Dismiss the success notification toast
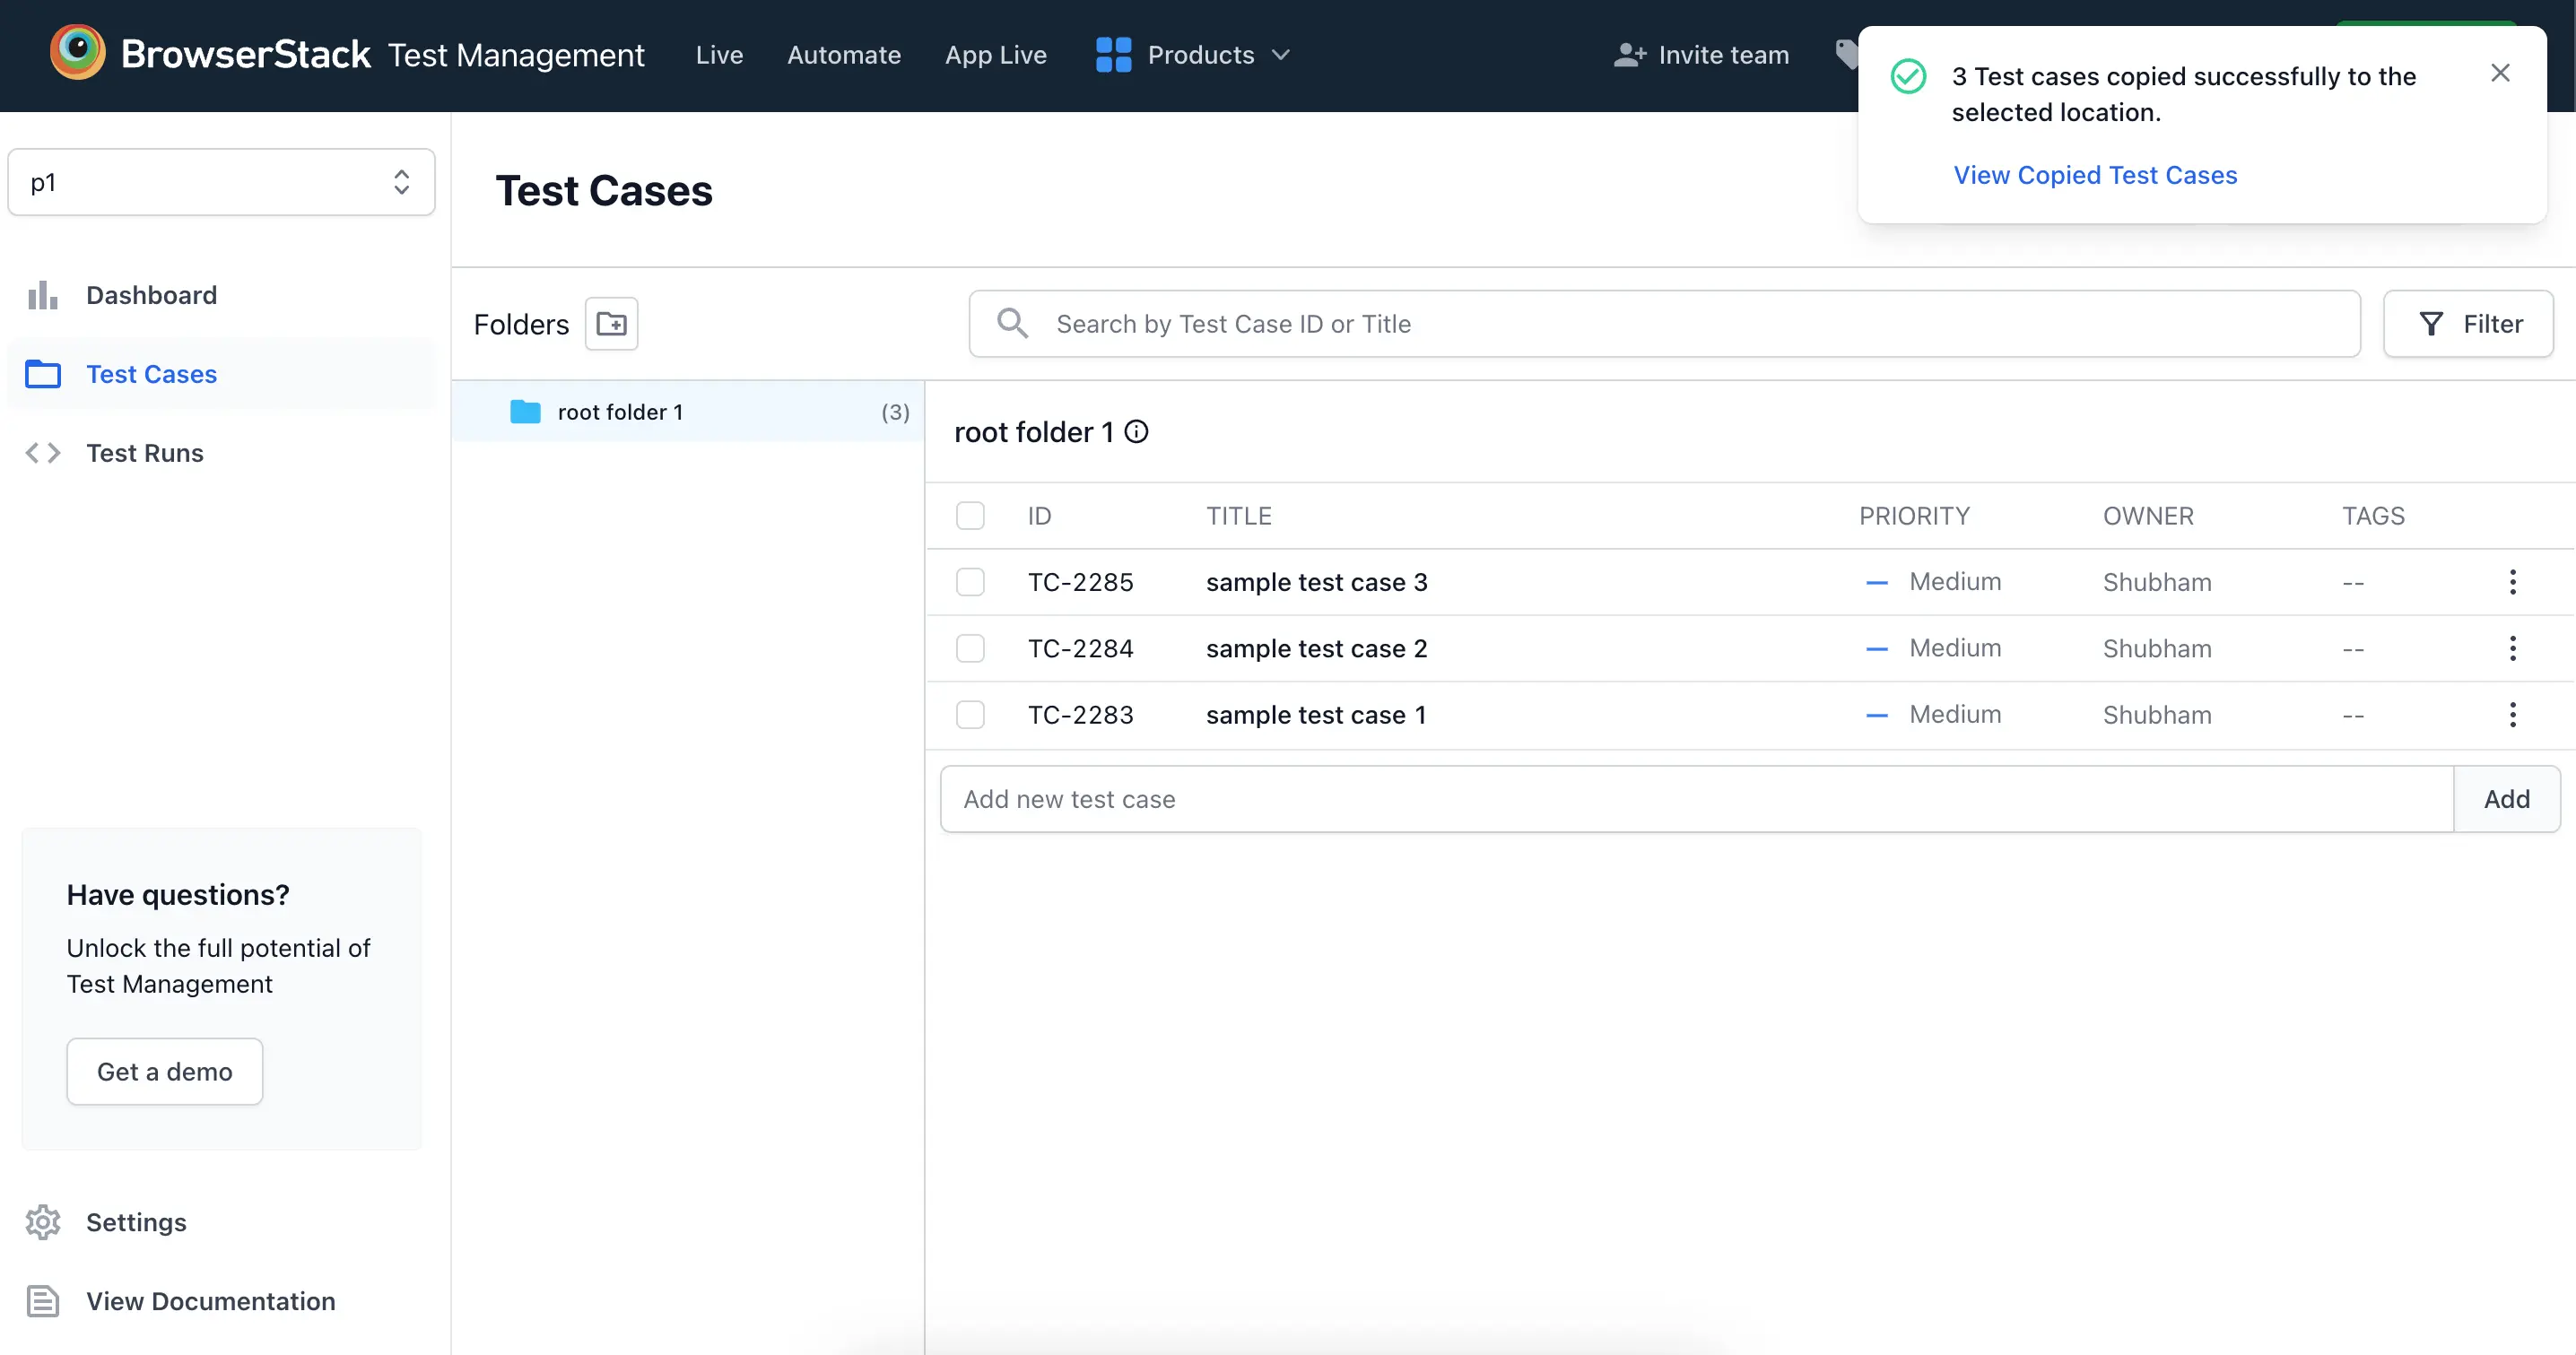2576x1355 pixels. (2500, 73)
